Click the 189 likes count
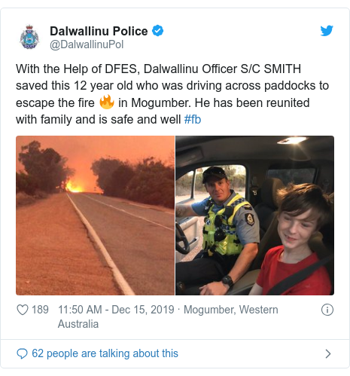The image size is (350, 376). click(x=40, y=310)
